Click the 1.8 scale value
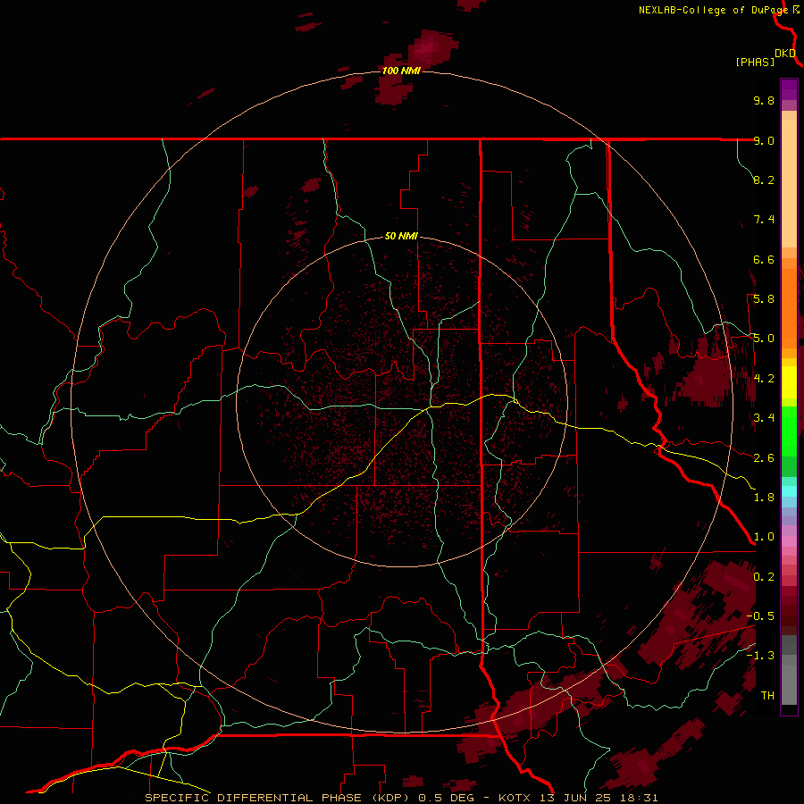The height and width of the screenshot is (804, 804). click(764, 498)
